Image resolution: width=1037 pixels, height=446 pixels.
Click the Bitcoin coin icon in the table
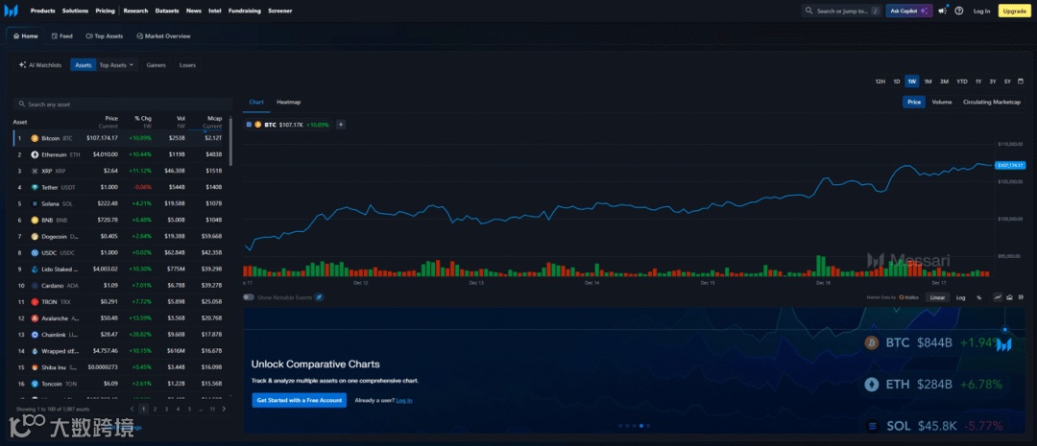coord(36,138)
